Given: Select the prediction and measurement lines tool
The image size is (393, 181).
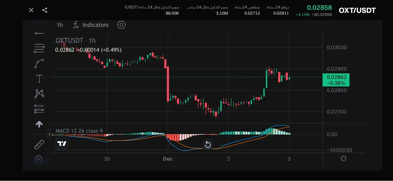Looking at the screenshot, I should pyautogui.click(x=39, y=109).
